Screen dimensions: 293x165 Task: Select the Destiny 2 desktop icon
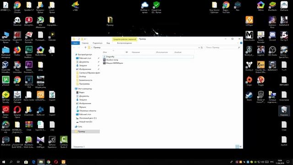249,66
